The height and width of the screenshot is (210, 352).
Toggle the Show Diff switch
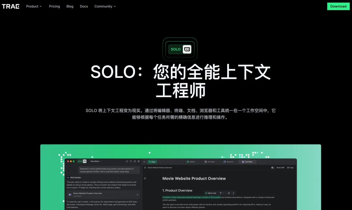click(x=273, y=167)
